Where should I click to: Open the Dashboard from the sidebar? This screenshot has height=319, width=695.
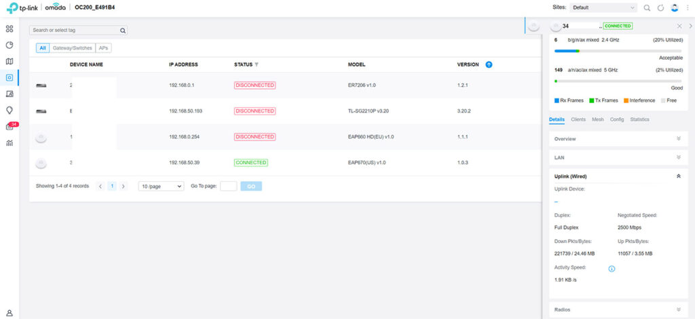click(10, 29)
